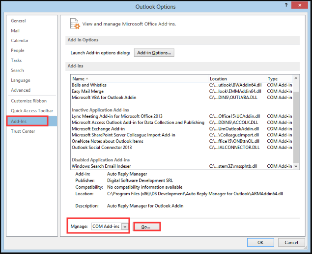Sort add-ins by Location column
The width and height of the screenshot is (312, 254).
pyautogui.click(x=237, y=79)
